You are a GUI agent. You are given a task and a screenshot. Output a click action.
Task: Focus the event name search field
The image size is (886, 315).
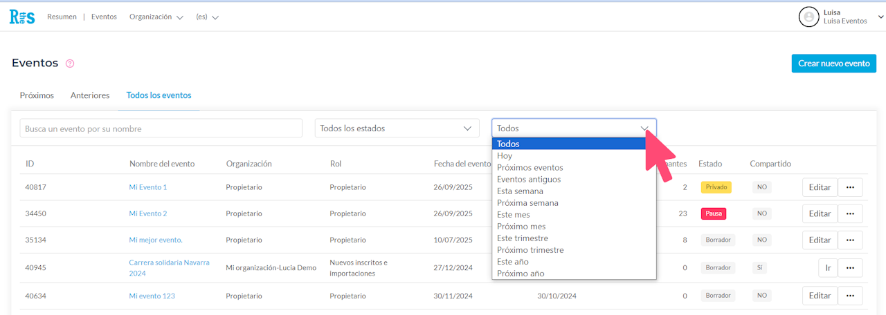coord(161,128)
